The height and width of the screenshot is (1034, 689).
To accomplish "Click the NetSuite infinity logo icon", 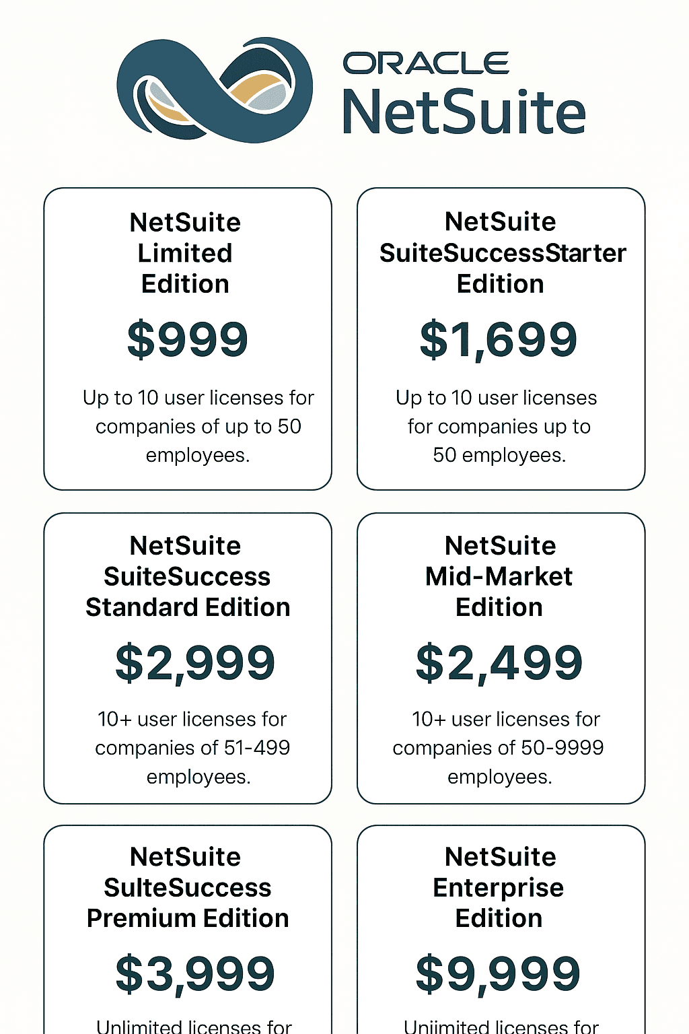I will coord(214,90).
